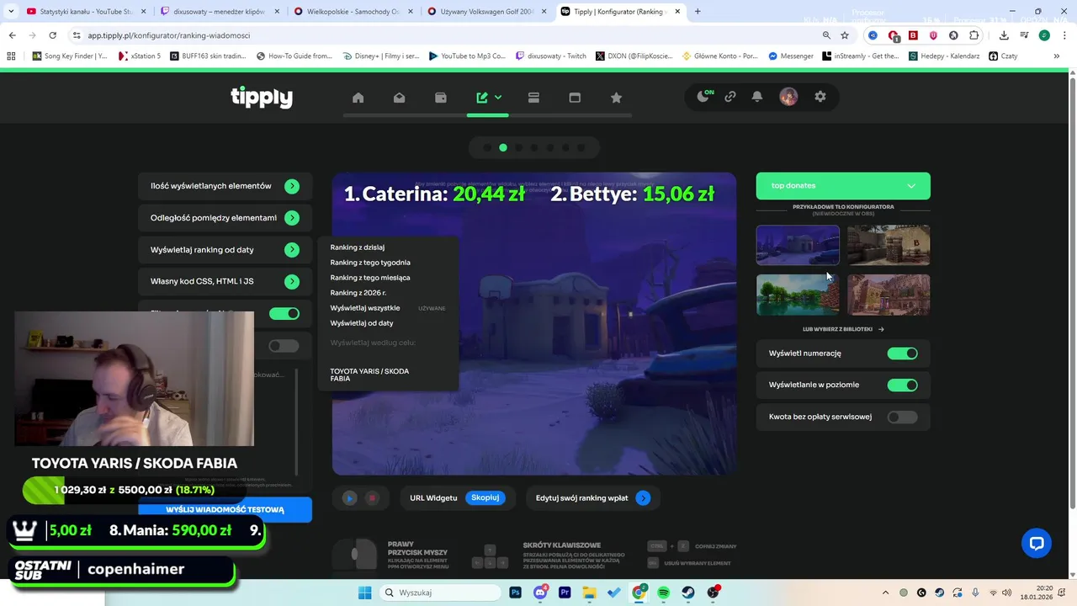The height and width of the screenshot is (606, 1077).
Task: Toggle "Kwota bez opłaty serwisowej" switch
Action: click(x=903, y=417)
